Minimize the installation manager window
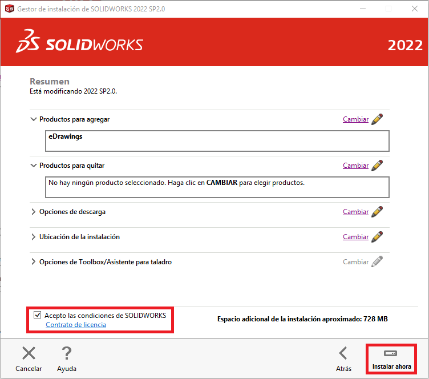Image resolution: width=429 pixels, height=379 pixels. click(x=363, y=9)
